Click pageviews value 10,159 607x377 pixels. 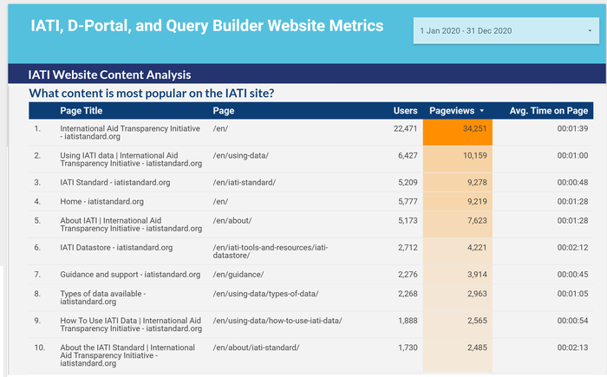click(x=474, y=156)
